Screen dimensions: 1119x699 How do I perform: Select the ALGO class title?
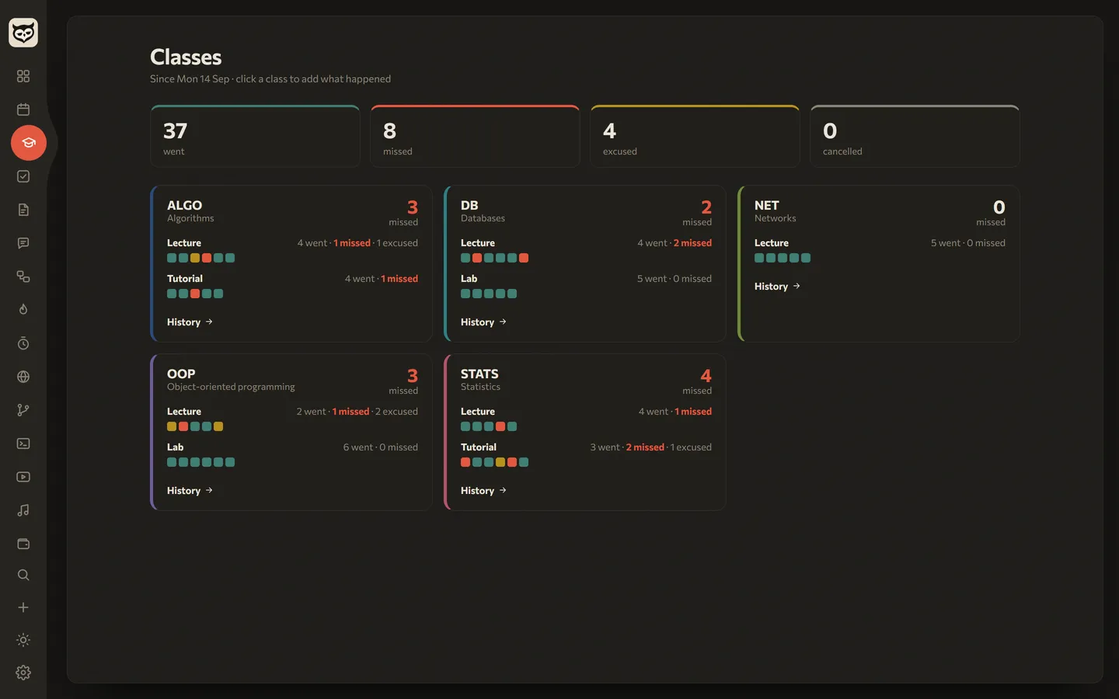point(184,205)
